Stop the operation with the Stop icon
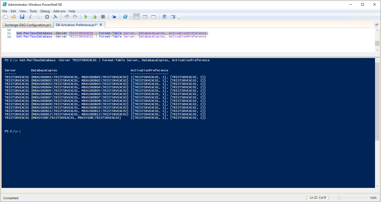Viewport: 381px width, 202px height. pyautogui.click(x=103, y=17)
